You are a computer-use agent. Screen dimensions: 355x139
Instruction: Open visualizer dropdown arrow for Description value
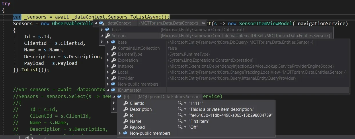(185, 109)
